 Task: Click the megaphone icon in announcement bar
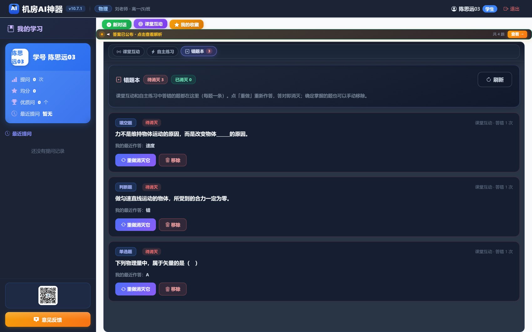[109, 34]
